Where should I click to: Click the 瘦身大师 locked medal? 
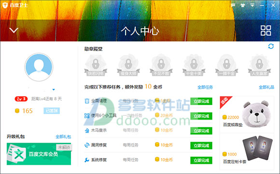128,65
